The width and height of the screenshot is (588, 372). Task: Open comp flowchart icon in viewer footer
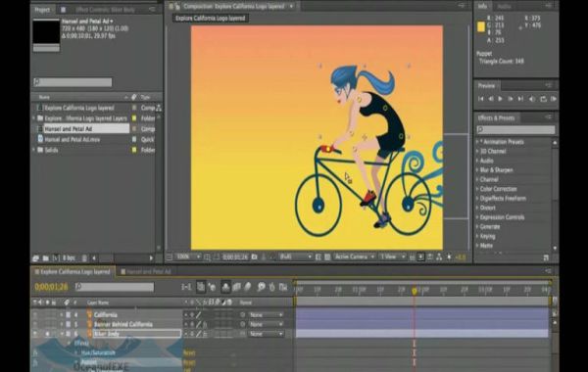[439, 257]
